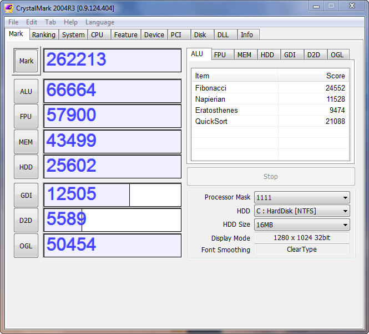Open the Tab menu
This screenshot has width=369, height=334.
pyautogui.click(x=50, y=22)
